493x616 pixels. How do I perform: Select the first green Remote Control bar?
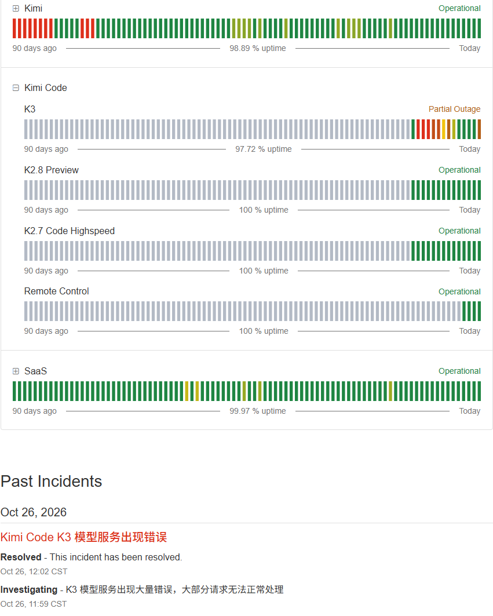point(464,311)
